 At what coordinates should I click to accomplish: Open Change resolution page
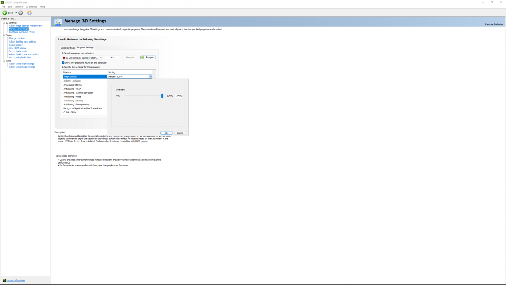pos(17,38)
